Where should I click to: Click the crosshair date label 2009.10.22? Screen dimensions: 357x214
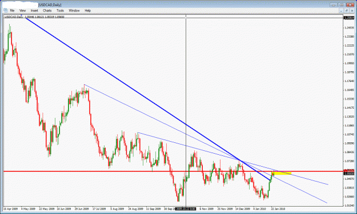click(x=186, y=208)
